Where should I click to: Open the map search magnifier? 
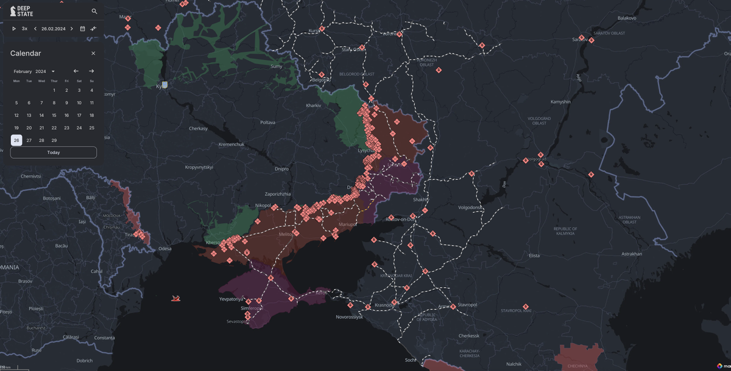[x=94, y=11]
